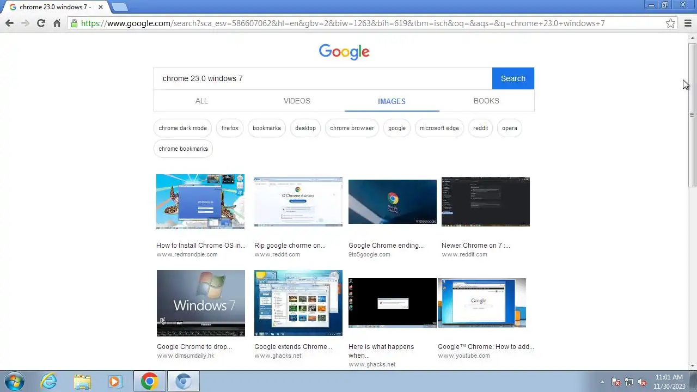Open the Action Center flag icon
The width and height of the screenshot is (697, 392).
point(616,382)
